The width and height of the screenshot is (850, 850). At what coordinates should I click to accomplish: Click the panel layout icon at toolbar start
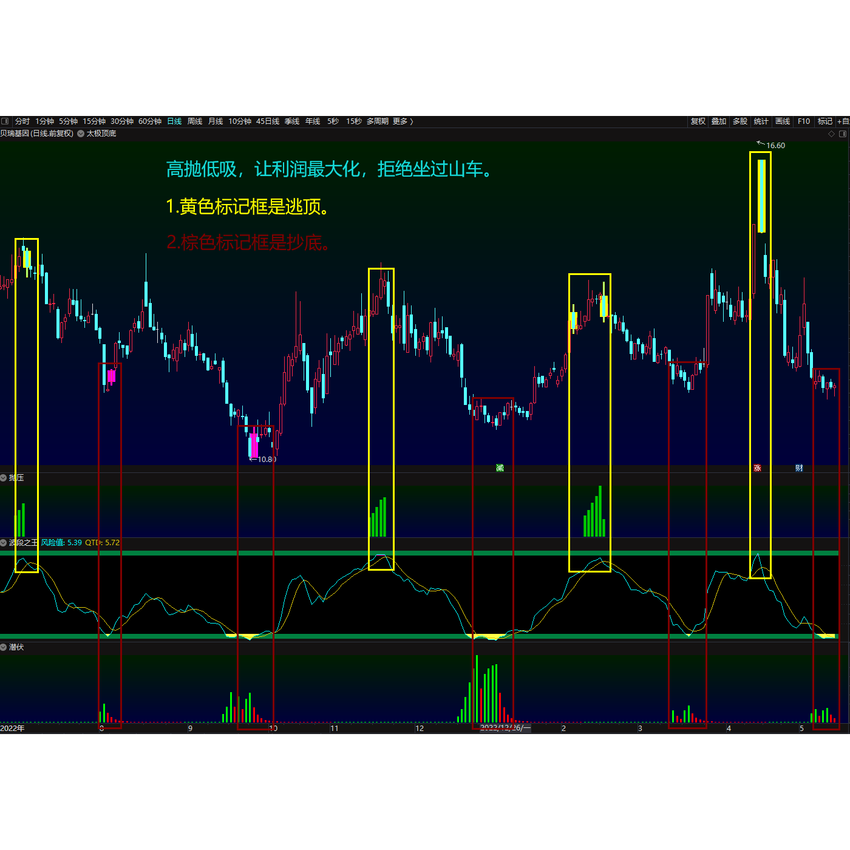pos(5,121)
